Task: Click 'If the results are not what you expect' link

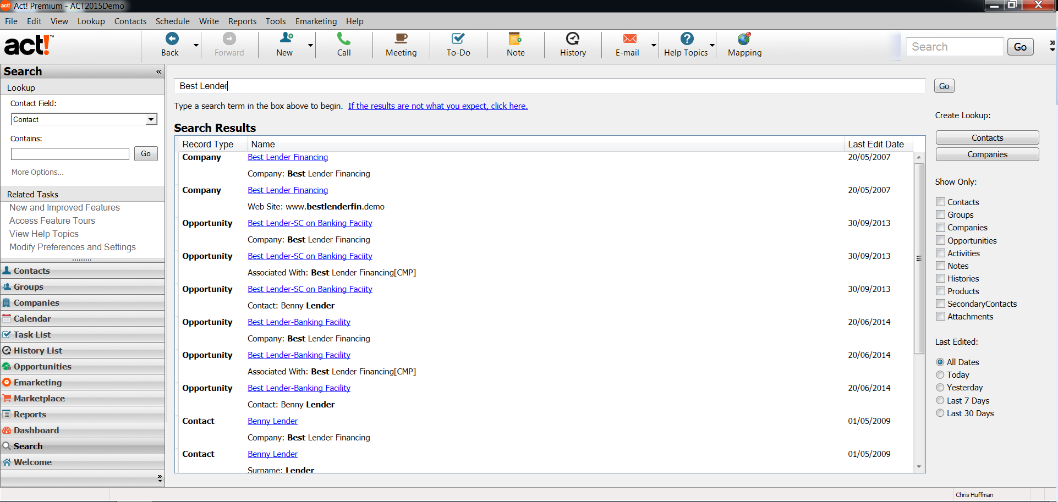Action: 438,106
